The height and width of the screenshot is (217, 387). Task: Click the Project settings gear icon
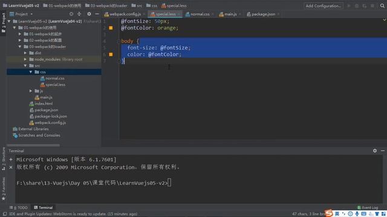[x=89, y=14]
